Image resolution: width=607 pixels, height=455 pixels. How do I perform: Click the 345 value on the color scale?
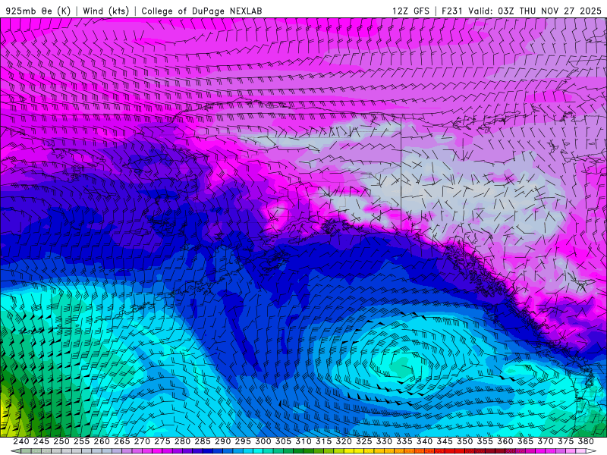pos(445,441)
